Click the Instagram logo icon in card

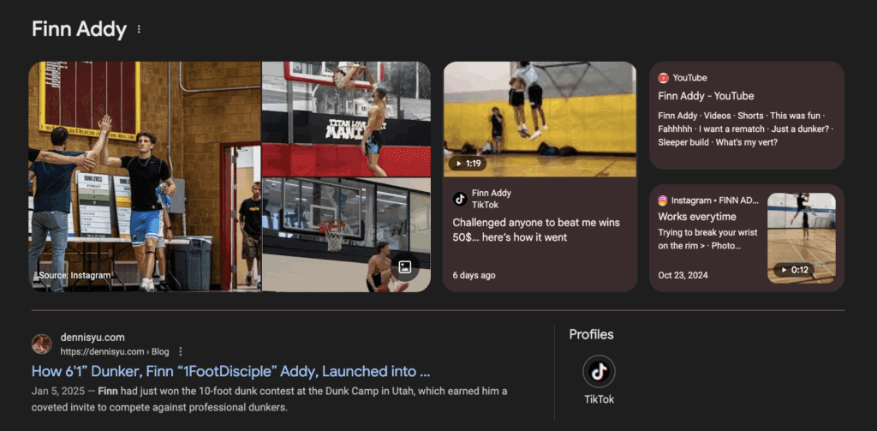pos(663,201)
